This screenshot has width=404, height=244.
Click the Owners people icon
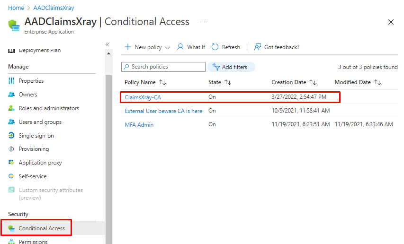pos(12,95)
